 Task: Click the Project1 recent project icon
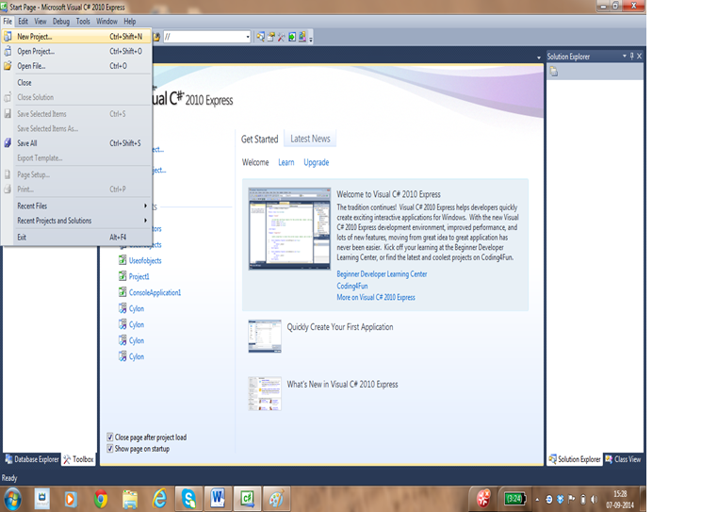122,276
